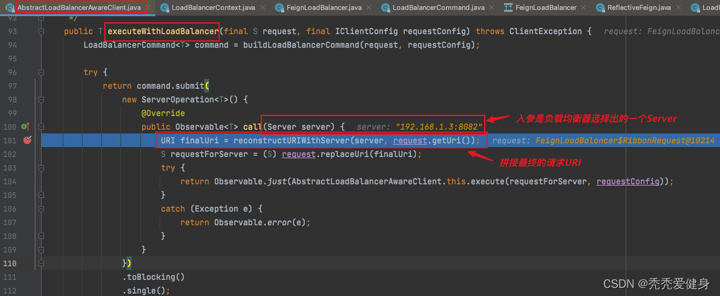The image size is (720, 296).
Task: Click the fold end marker on line 105
Action: point(42,195)
